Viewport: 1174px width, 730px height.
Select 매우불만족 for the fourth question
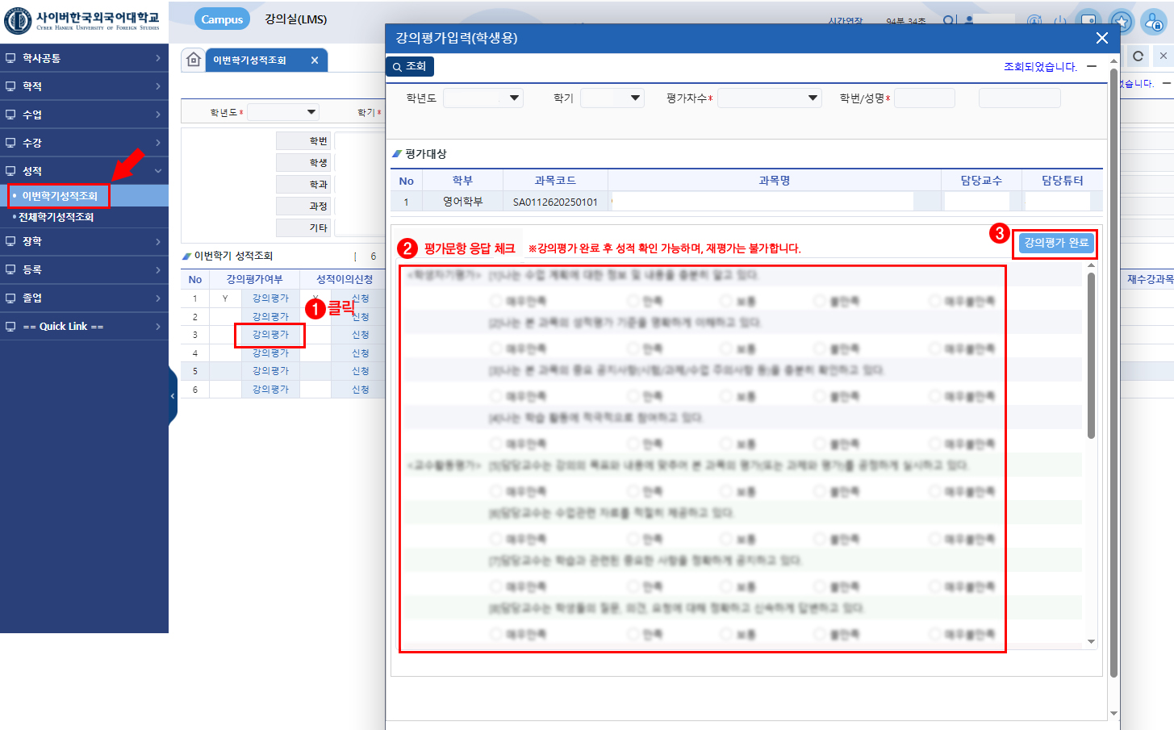pyautogui.click(x=934, y=444)
